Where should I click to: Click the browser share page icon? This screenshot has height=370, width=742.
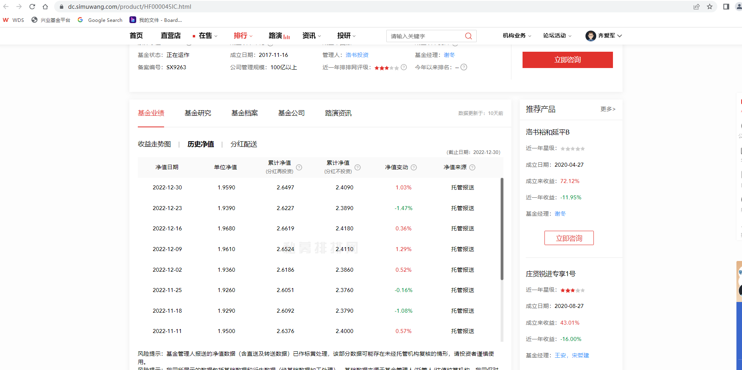coord(696,7)
